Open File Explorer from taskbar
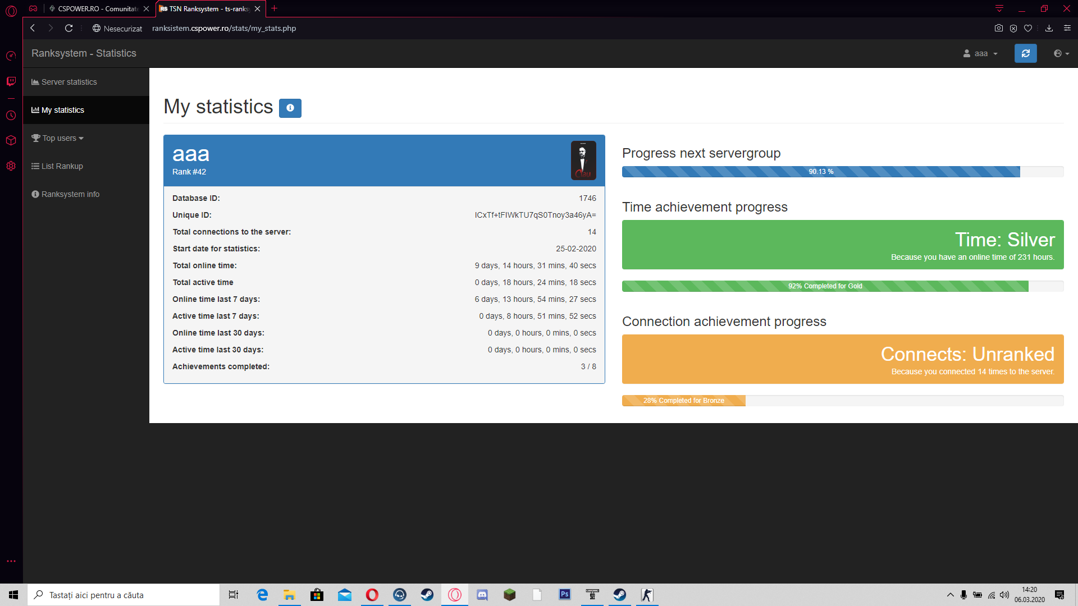The image size is (1078, 606). tap(290, 595)
